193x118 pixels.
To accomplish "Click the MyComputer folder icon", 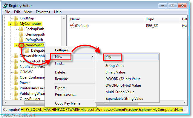I will pos(16,24).
